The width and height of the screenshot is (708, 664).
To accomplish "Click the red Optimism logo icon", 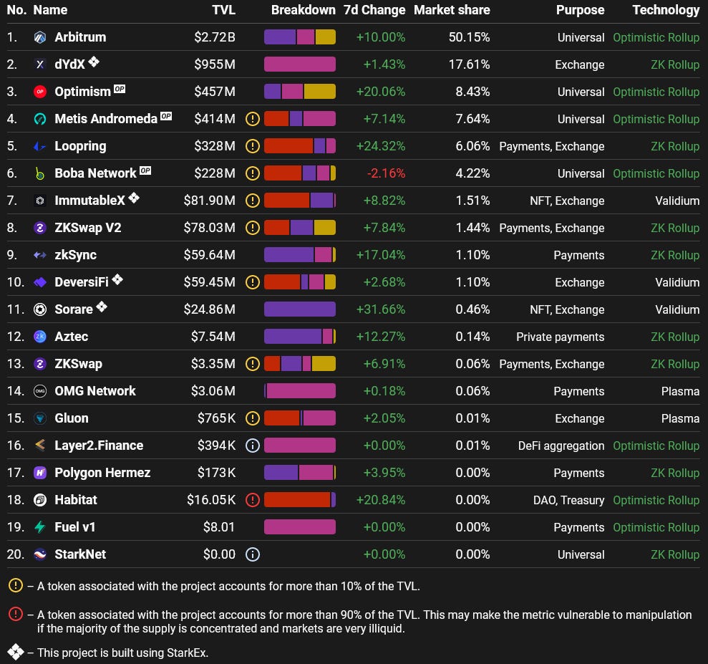I will [x=40, y=92].
